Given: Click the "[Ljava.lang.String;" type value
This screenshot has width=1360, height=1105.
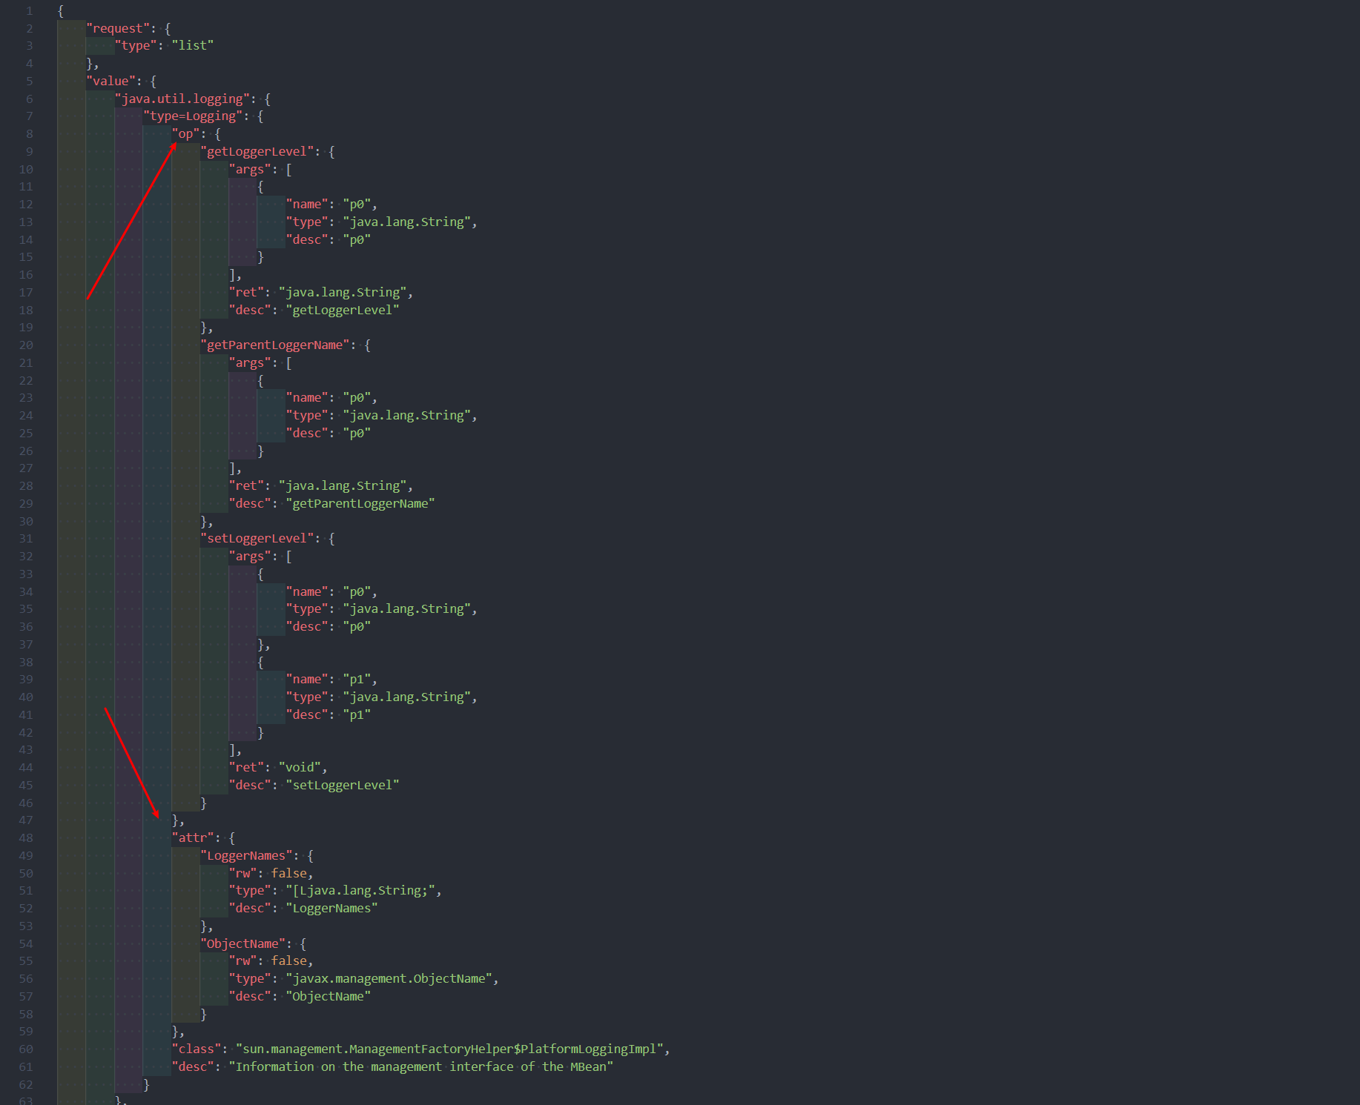Looking at the screenshot, I should point(360,891).
